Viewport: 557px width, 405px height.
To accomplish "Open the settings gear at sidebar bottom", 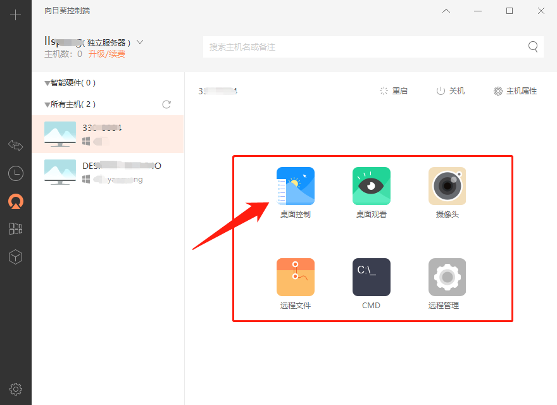I will pos(16,389).
